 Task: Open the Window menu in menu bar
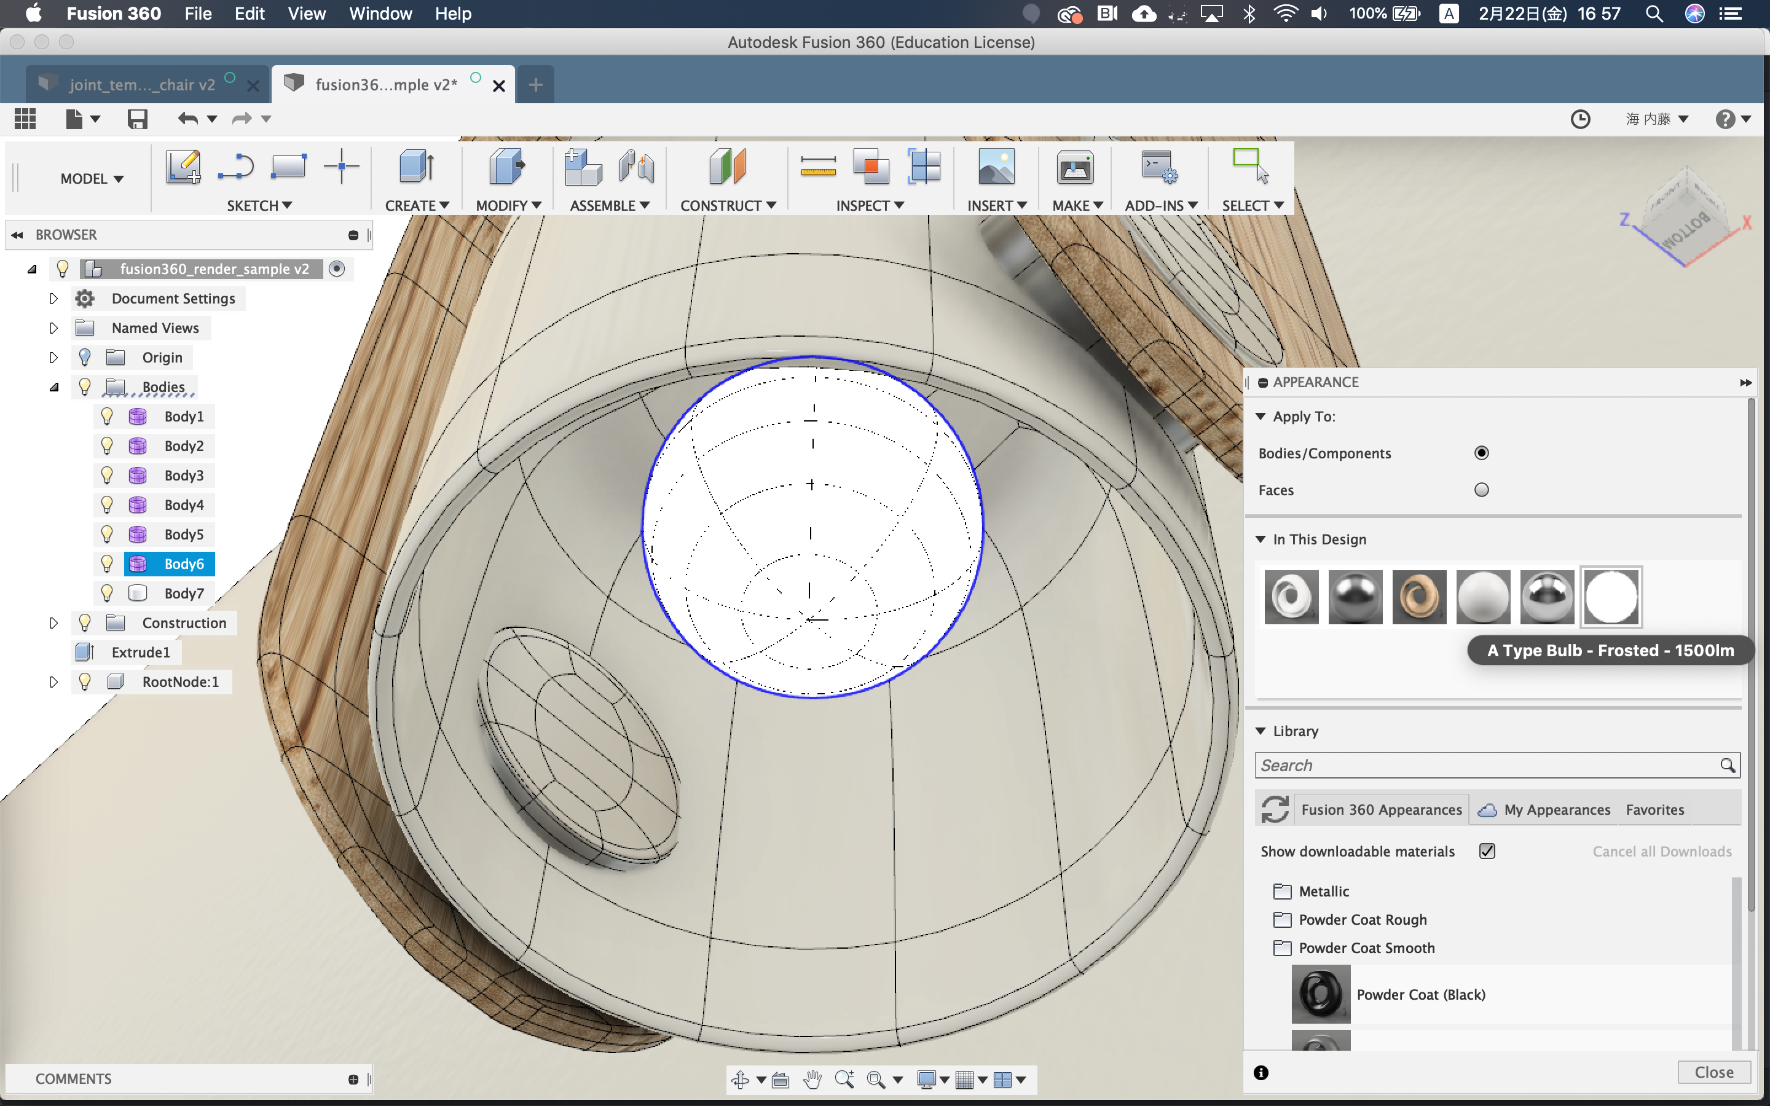tap(380, 13)
